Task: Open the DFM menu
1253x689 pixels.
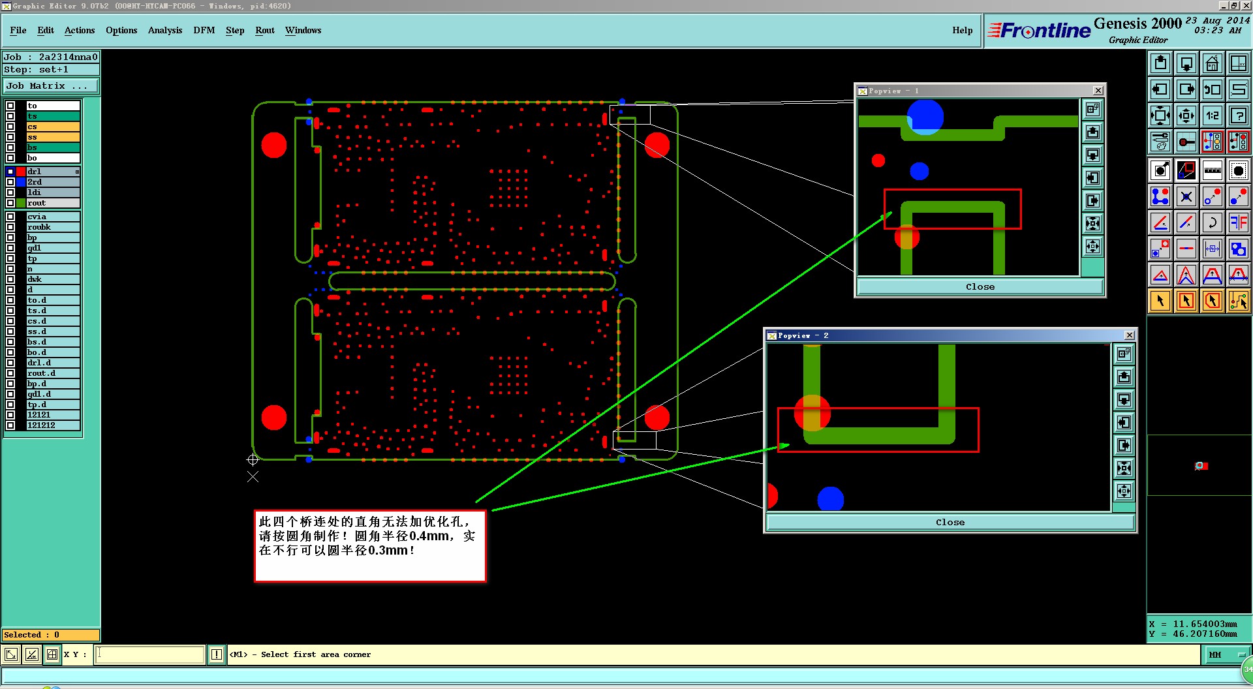Action: point(204,30)
